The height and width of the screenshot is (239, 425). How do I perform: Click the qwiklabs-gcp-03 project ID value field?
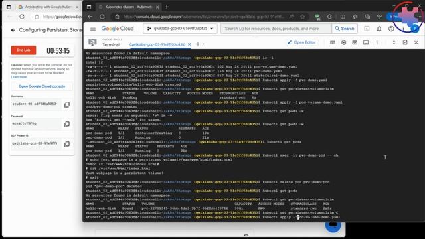pos(35,143)
